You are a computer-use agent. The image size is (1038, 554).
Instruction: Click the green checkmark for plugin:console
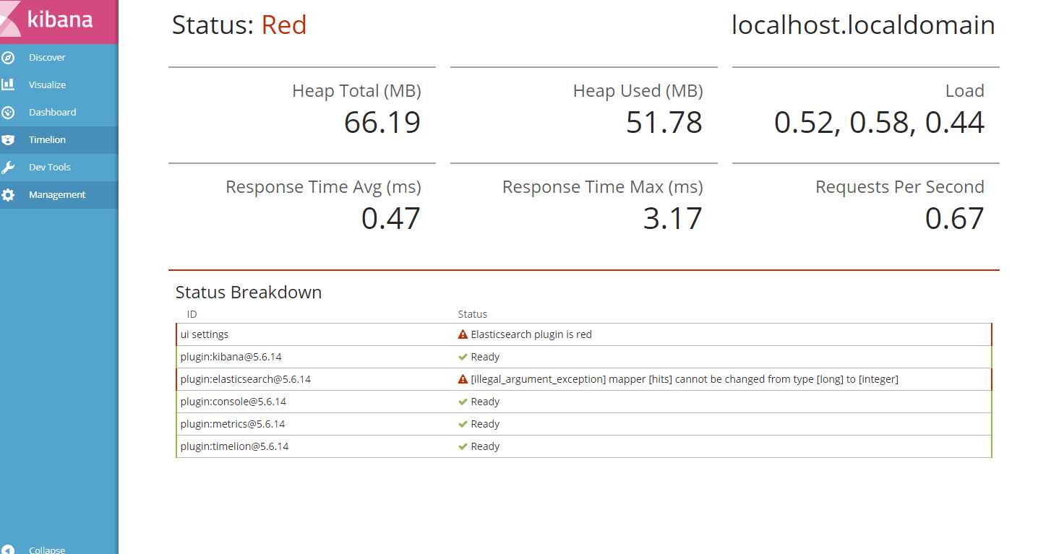point(463,402)
